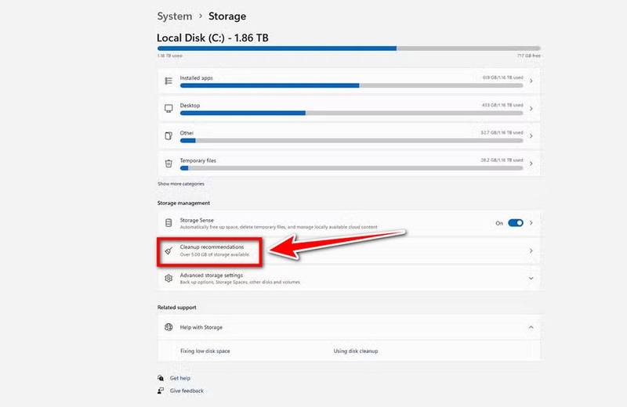Viewport: 627px width, 407px height.
Task: Click the Get help icon
Action: coord(161,378)
